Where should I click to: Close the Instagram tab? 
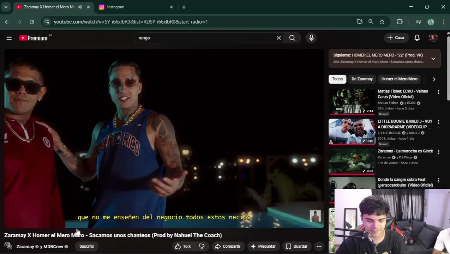172,7
